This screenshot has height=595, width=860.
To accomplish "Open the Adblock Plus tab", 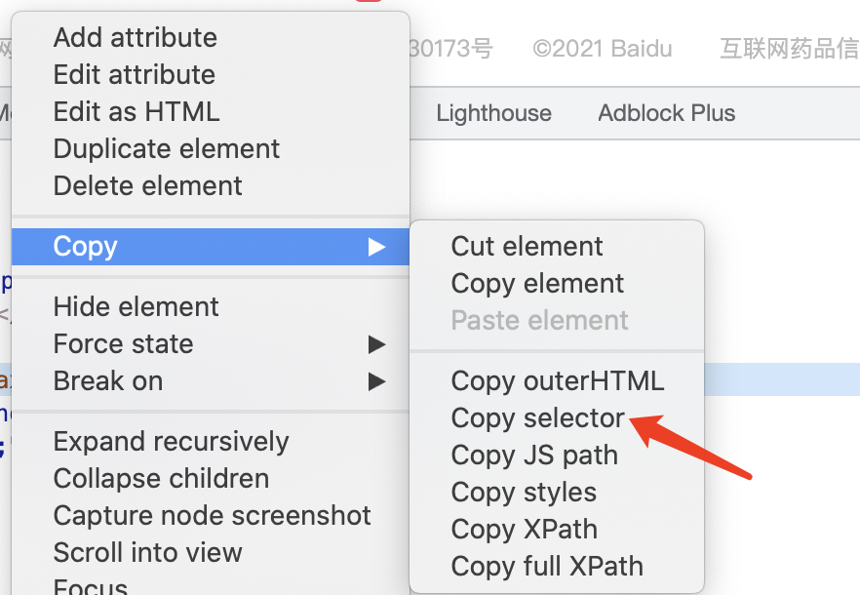I will click(x=667, y=113).
